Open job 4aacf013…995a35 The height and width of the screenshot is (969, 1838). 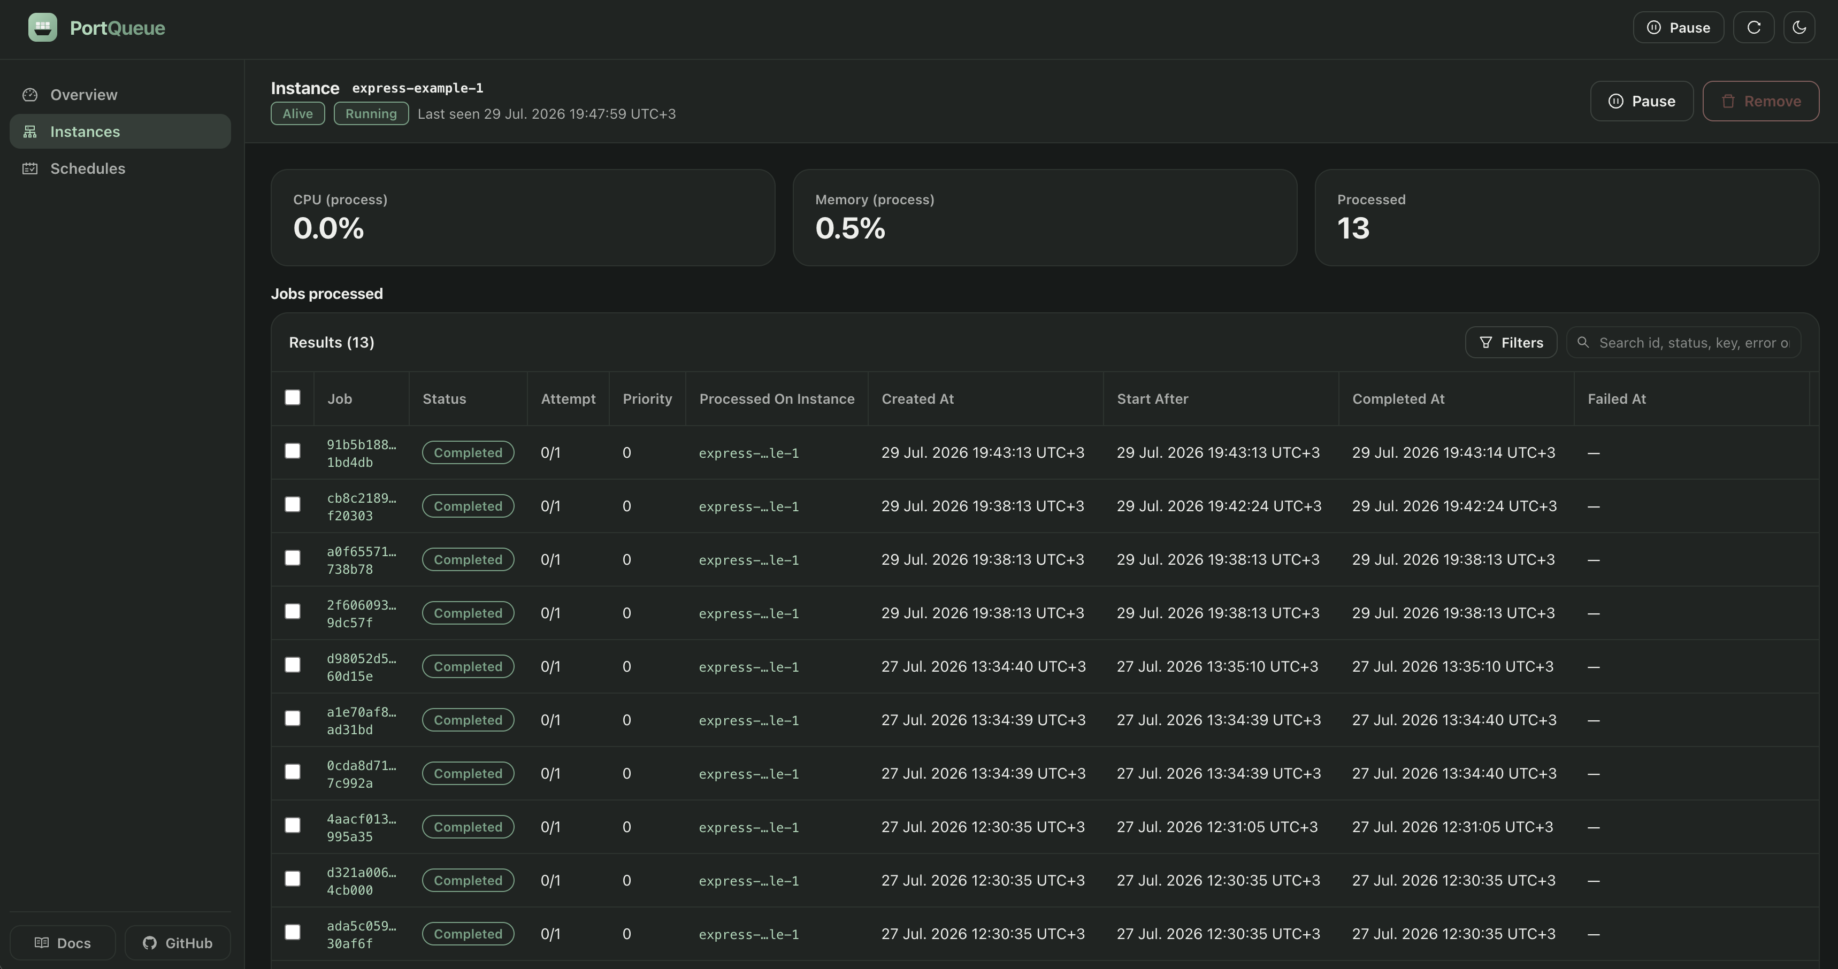click(361, 828)
